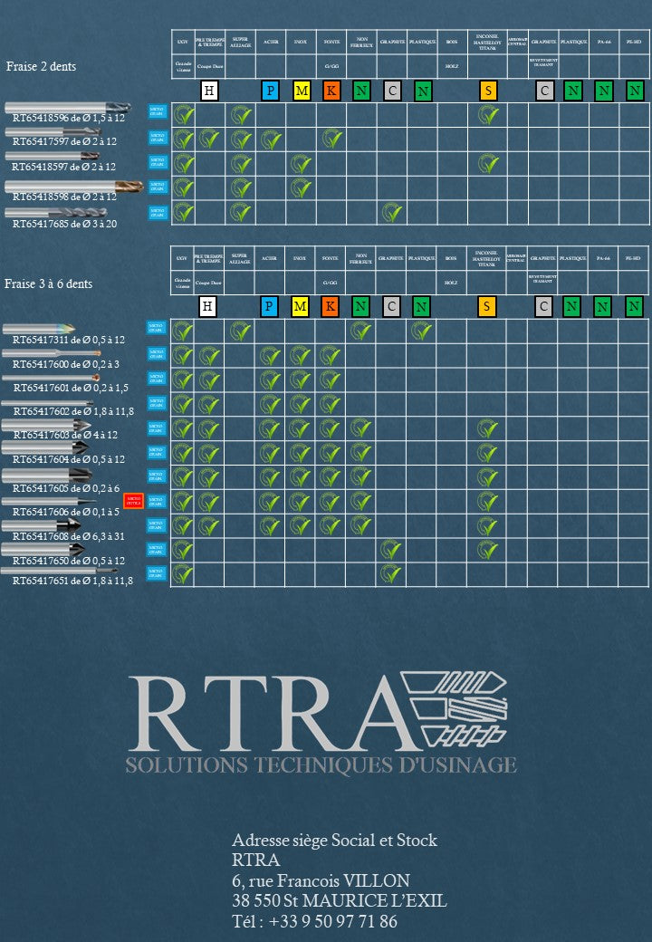Click the INOX column header in Fraise 2 dents table
Image resolution: width=652 pixels, height=942 pixels.
pyautogui.click(x=301, y=42)
